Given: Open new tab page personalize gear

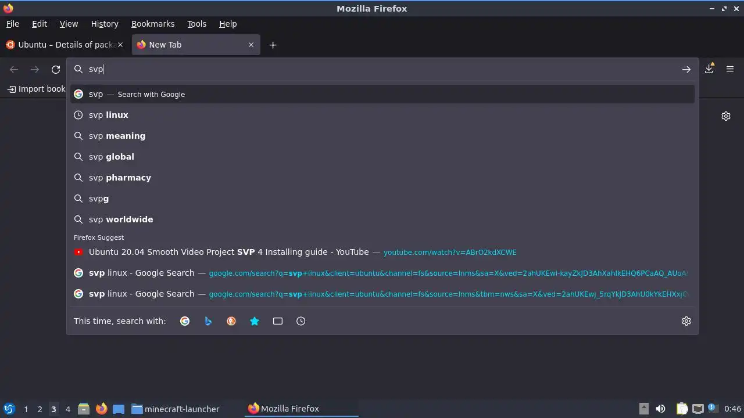Looking at the screenshot, I should (726, 116).
